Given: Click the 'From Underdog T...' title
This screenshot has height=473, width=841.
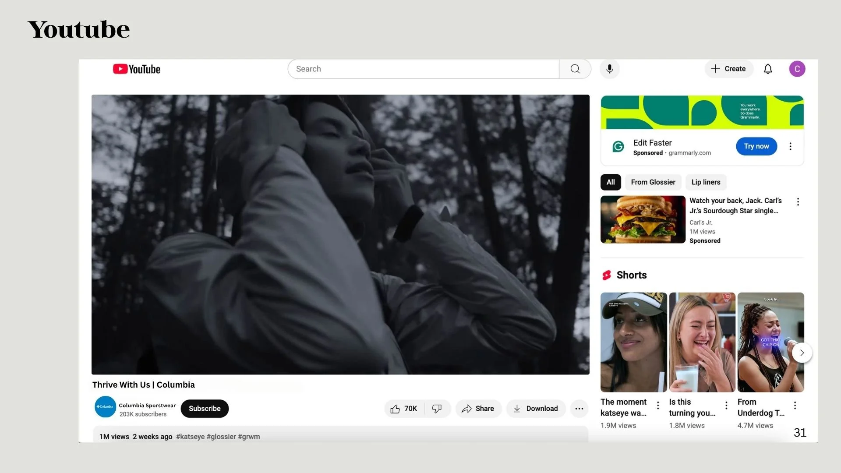Looking at the screenshot, I should pyautogui.click(x=761, y=407).
